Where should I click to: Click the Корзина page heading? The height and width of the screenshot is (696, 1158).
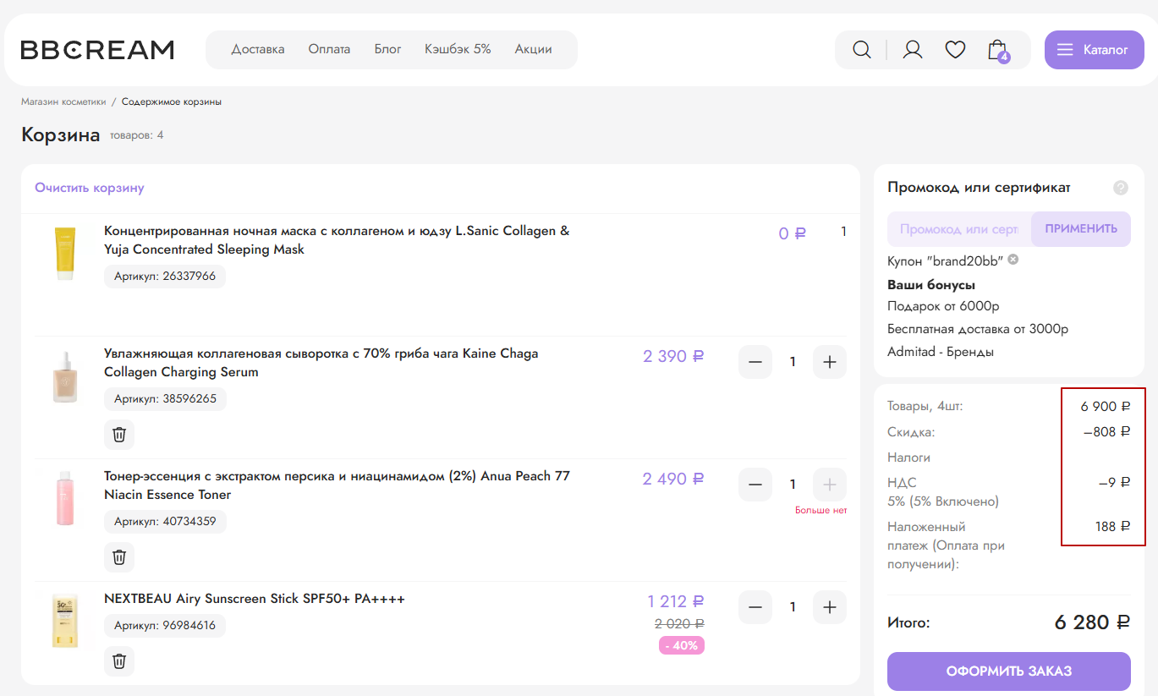pos(61,134)
